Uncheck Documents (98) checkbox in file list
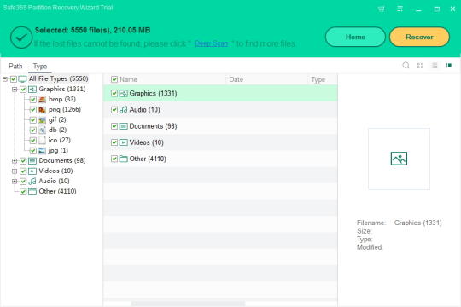Image resolution: width=461 pixels, height=307 pixels. [x=114, y=126]
